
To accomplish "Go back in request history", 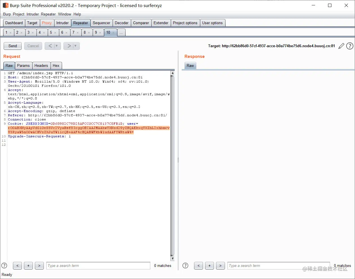I will click(50, 46).
